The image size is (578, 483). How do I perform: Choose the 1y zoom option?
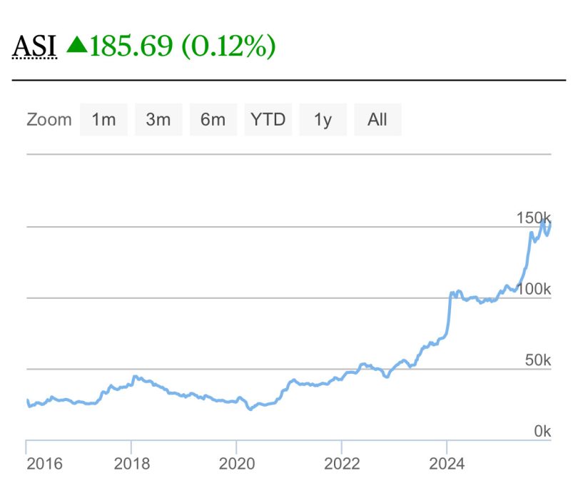coord(323,120)
